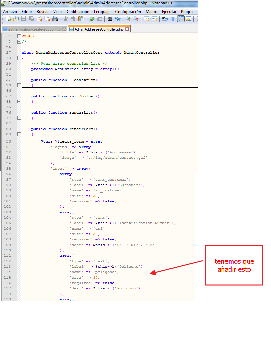Click the Replace icon

click(118, 19)
